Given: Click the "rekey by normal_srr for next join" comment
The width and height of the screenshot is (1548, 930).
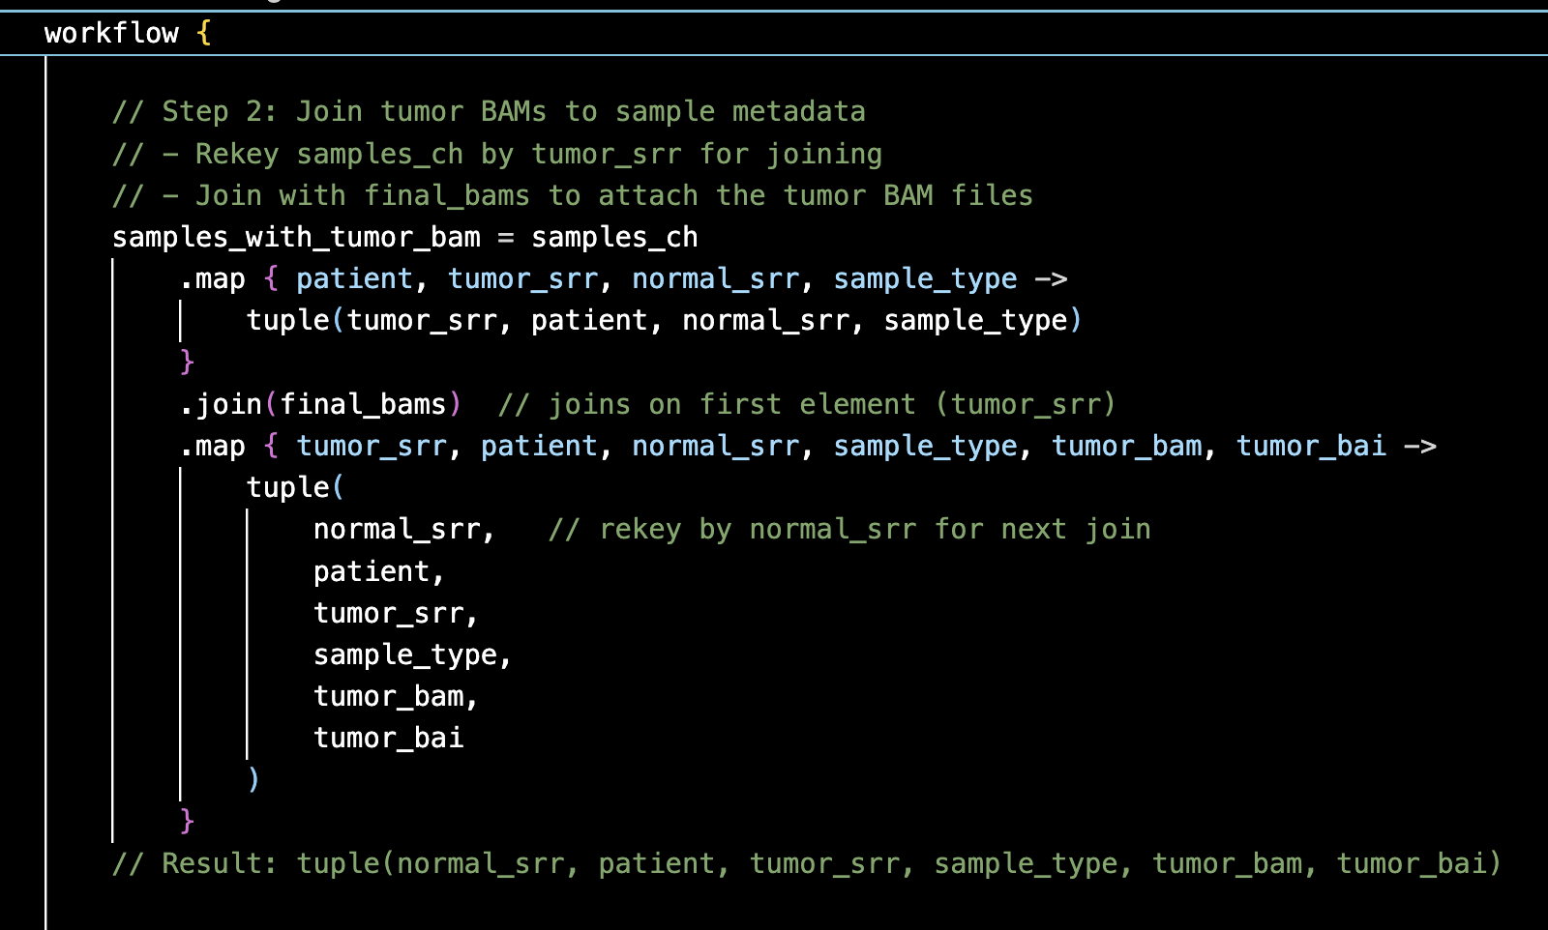Looking at the screenshot, I should click(x=849, y=530).
